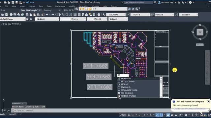Click the white layer color swatch beside 0

pyautogui.click(x=93, y=9)
